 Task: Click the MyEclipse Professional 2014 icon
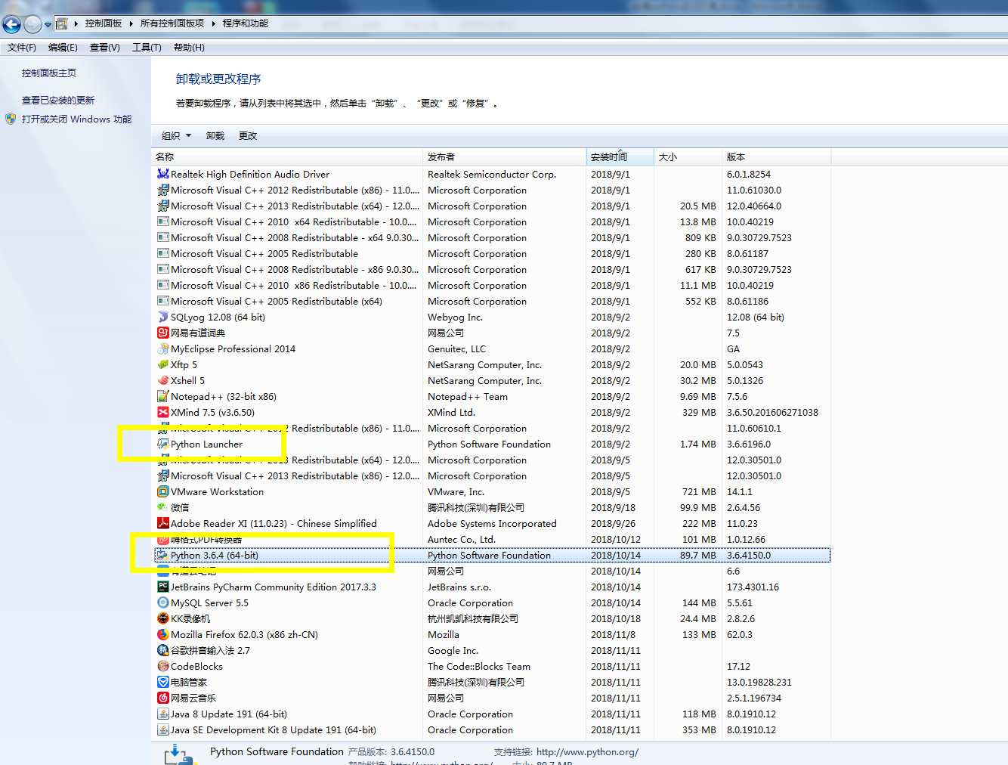[x=162, y=348]
